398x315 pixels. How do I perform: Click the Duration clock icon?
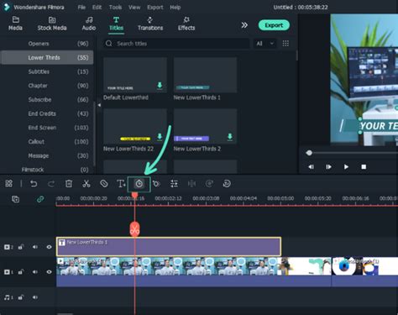coord(139,184)
